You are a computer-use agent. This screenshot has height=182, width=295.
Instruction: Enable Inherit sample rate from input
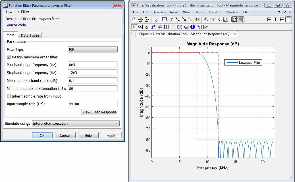(9, 96)
